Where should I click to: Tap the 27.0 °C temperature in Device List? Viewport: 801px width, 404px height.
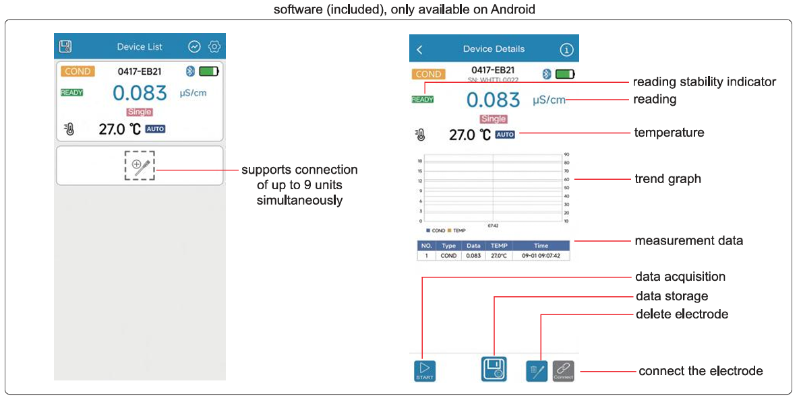119,129
